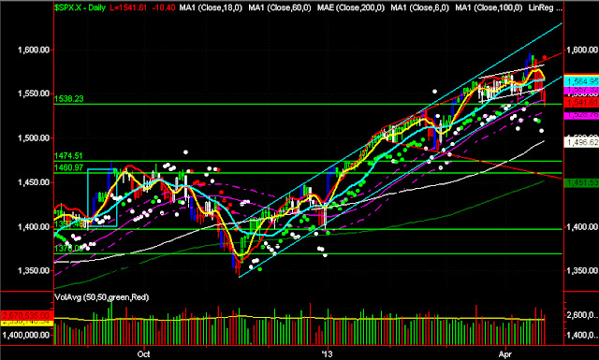Viewport: 599px width, 360px height.
Task: Click the 1,500.00 label on left price axis
Action: point(34,137)
